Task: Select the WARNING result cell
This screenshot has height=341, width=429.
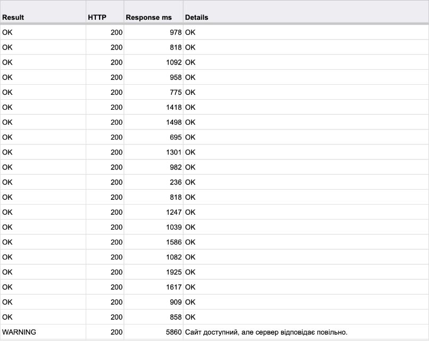Action: pos(43,332)
